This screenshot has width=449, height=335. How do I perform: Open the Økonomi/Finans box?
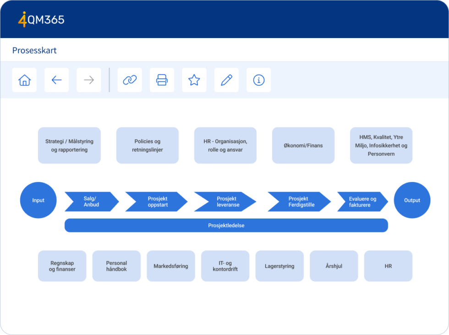(303, 145)
